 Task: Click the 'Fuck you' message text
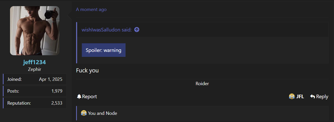(87, 70)
